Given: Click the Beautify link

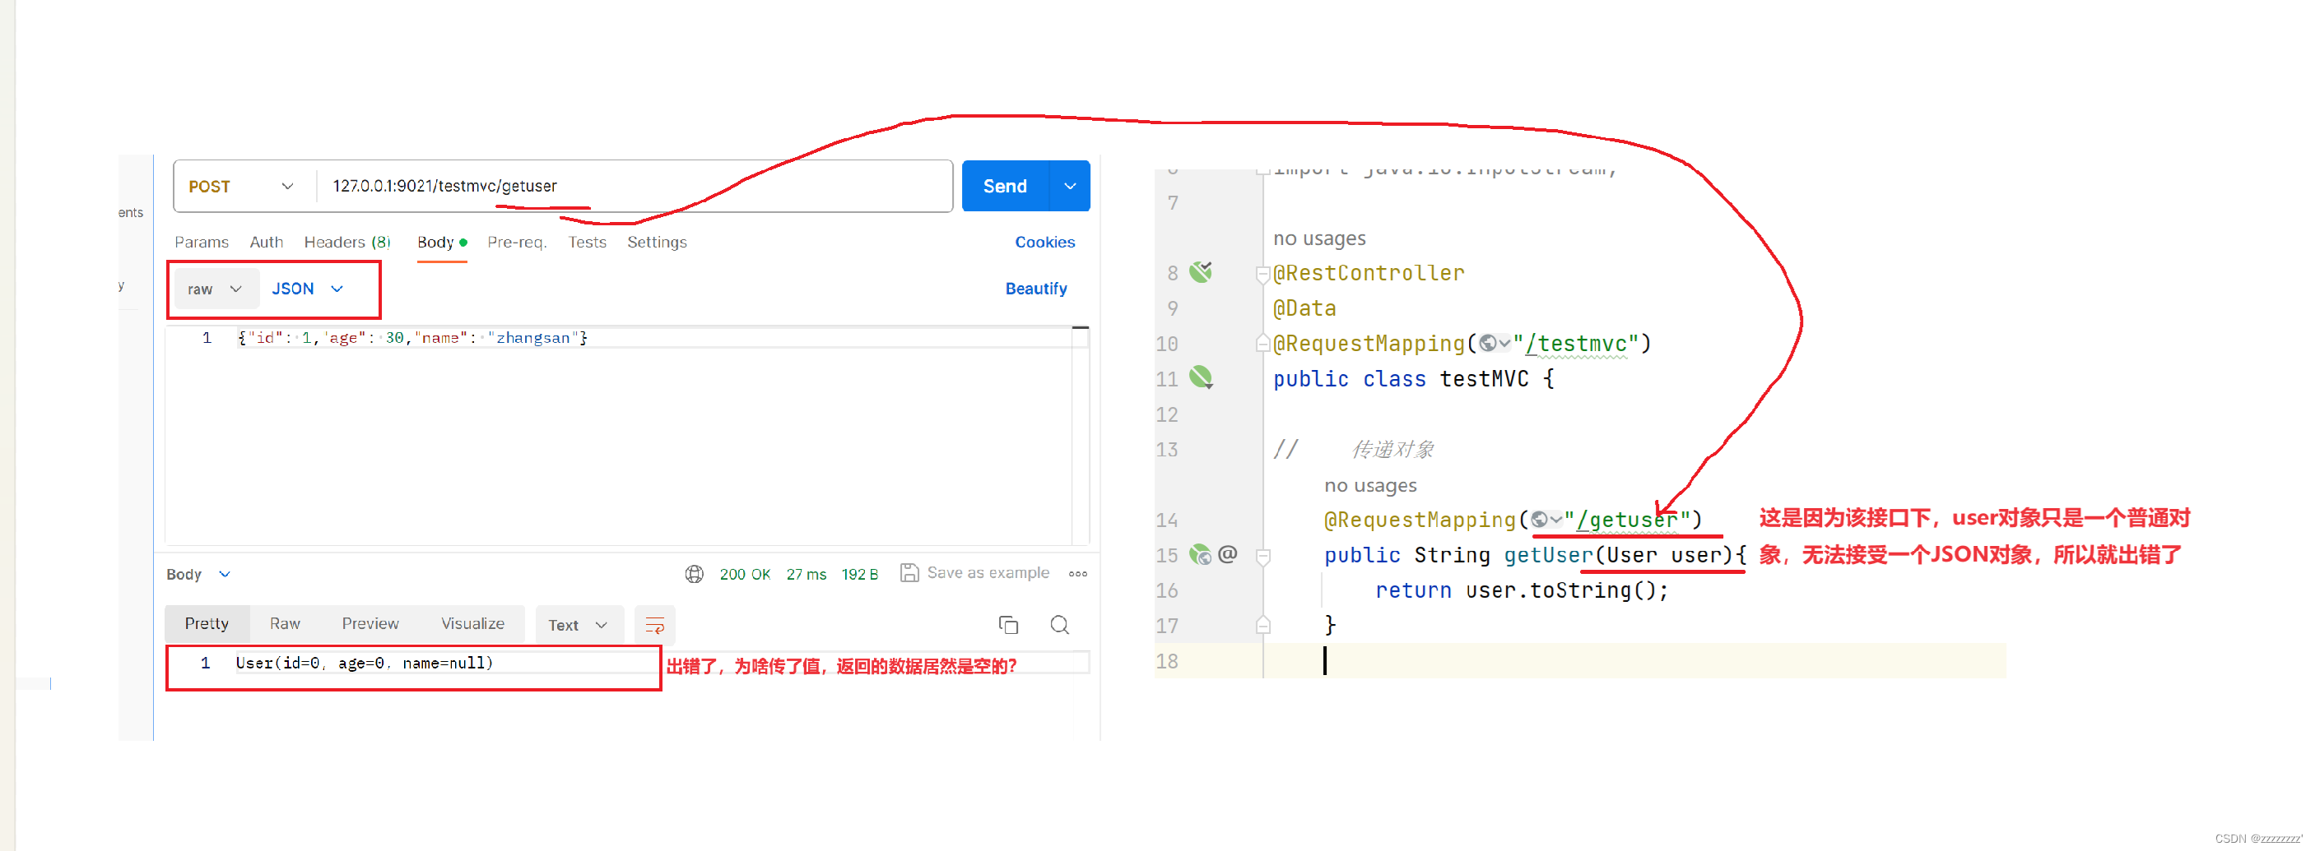Looking at the screenshot, I should (x=1036, y=289).
